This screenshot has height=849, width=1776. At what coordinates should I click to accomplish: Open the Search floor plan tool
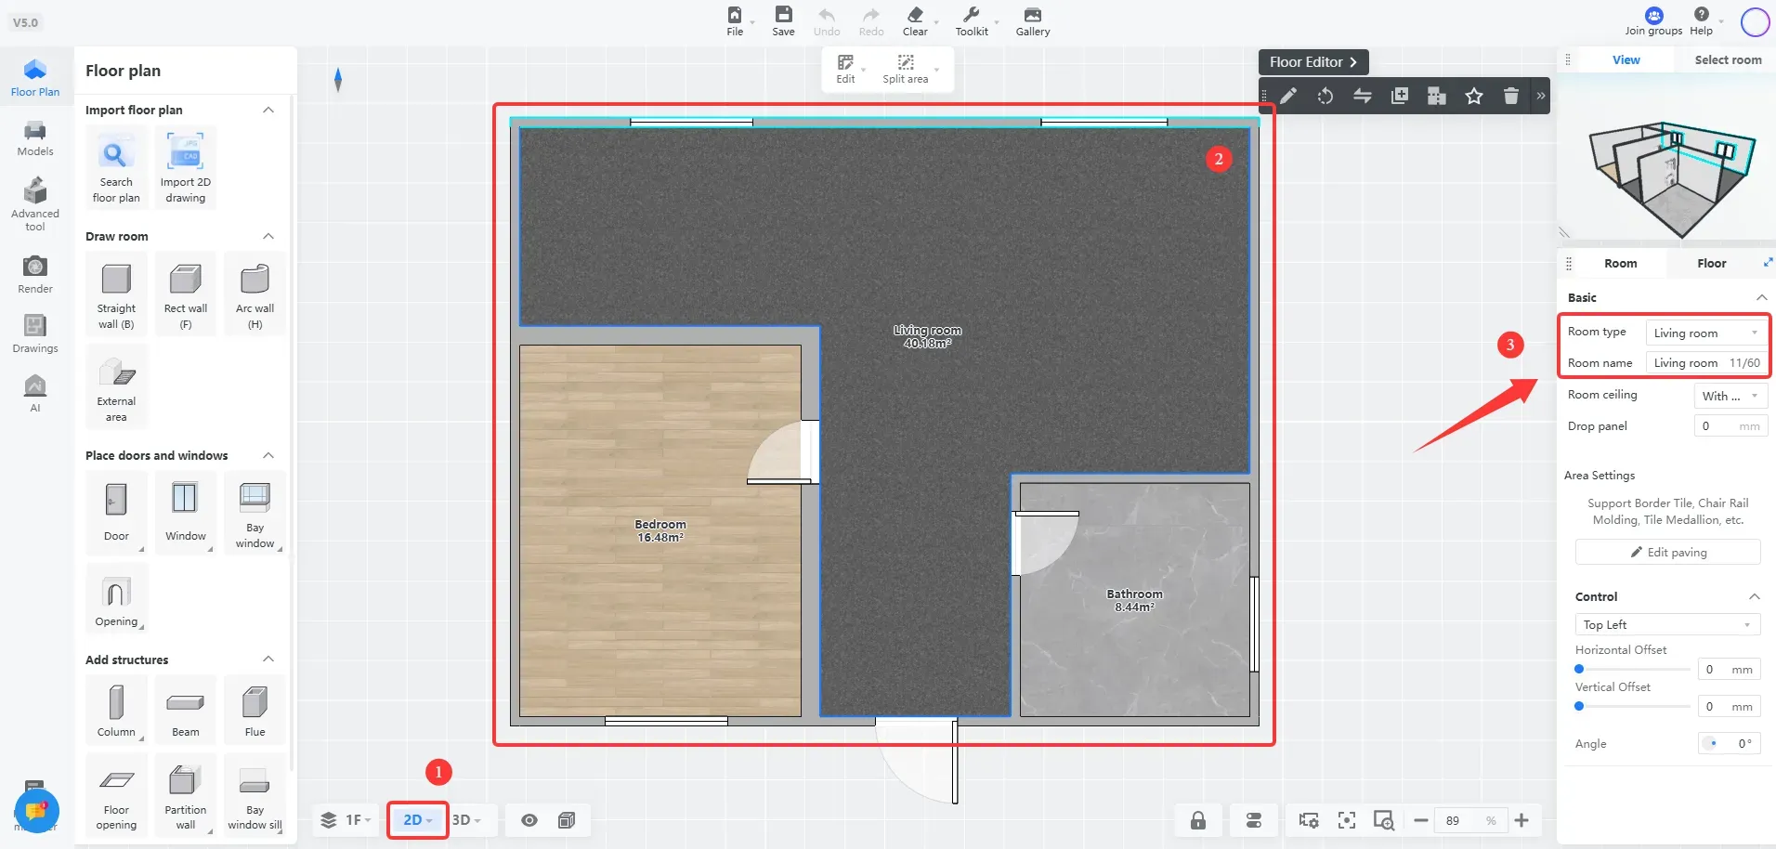[115, 165]
